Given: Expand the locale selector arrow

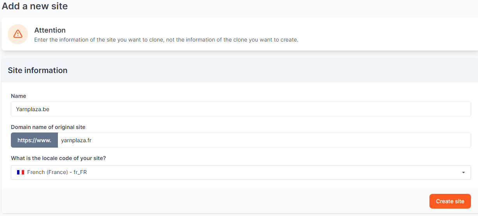Looking at the screenshot, I should click(x=463, y=172).
